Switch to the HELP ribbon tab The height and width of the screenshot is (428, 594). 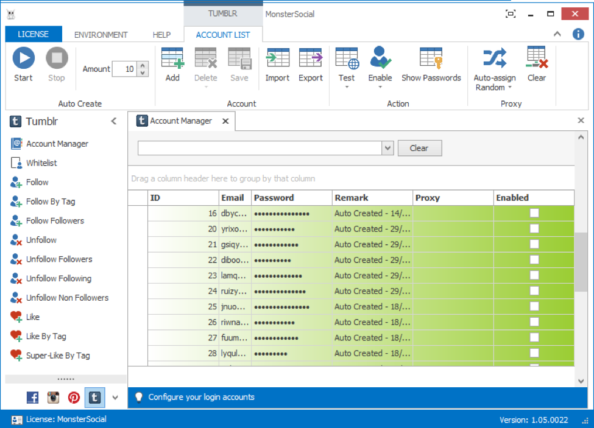tap(161, 35)
